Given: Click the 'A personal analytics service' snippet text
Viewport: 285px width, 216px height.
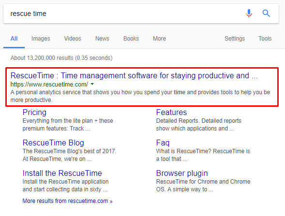Looking at the screenshot, I should pyautogui.click(x=140, y=96).
